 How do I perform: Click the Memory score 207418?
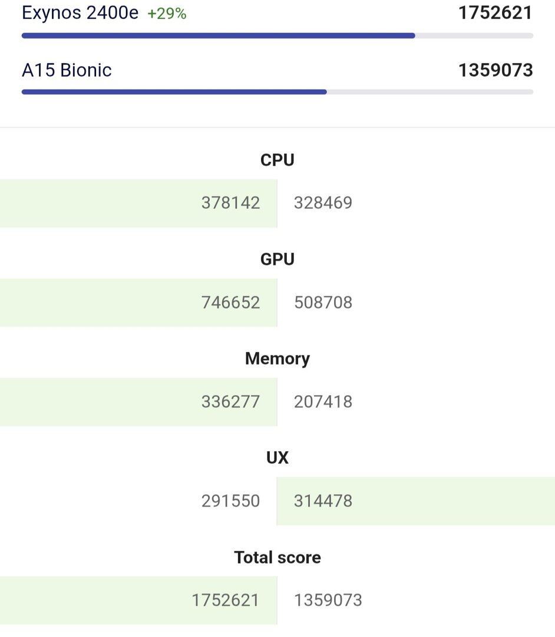323,402
